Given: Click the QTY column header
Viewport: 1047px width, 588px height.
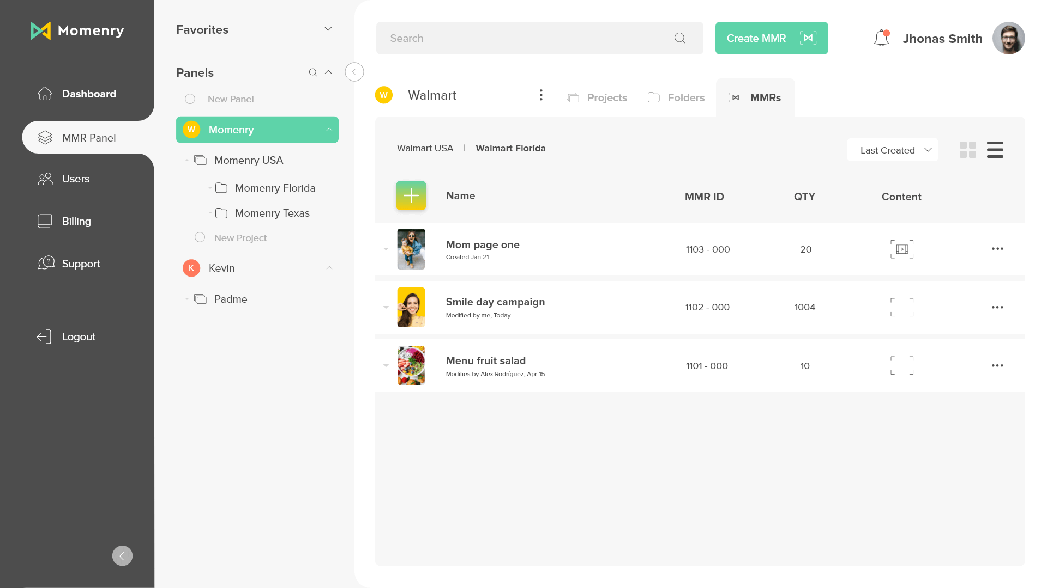Looking at the screenshot, I should pyautogui.click(x=804, y=197).
